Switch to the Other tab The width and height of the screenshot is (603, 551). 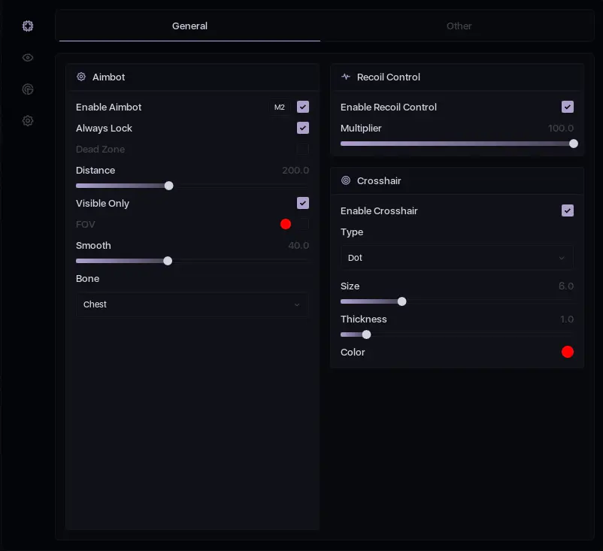(x=459, y=26)
